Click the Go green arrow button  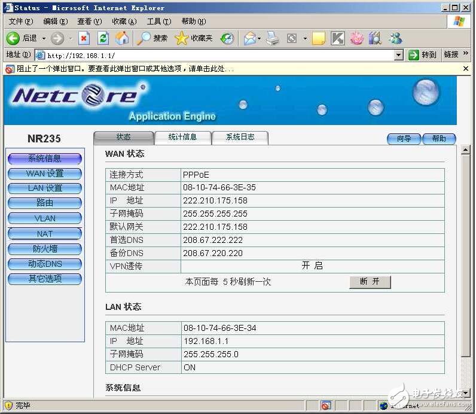coord(413,55)
